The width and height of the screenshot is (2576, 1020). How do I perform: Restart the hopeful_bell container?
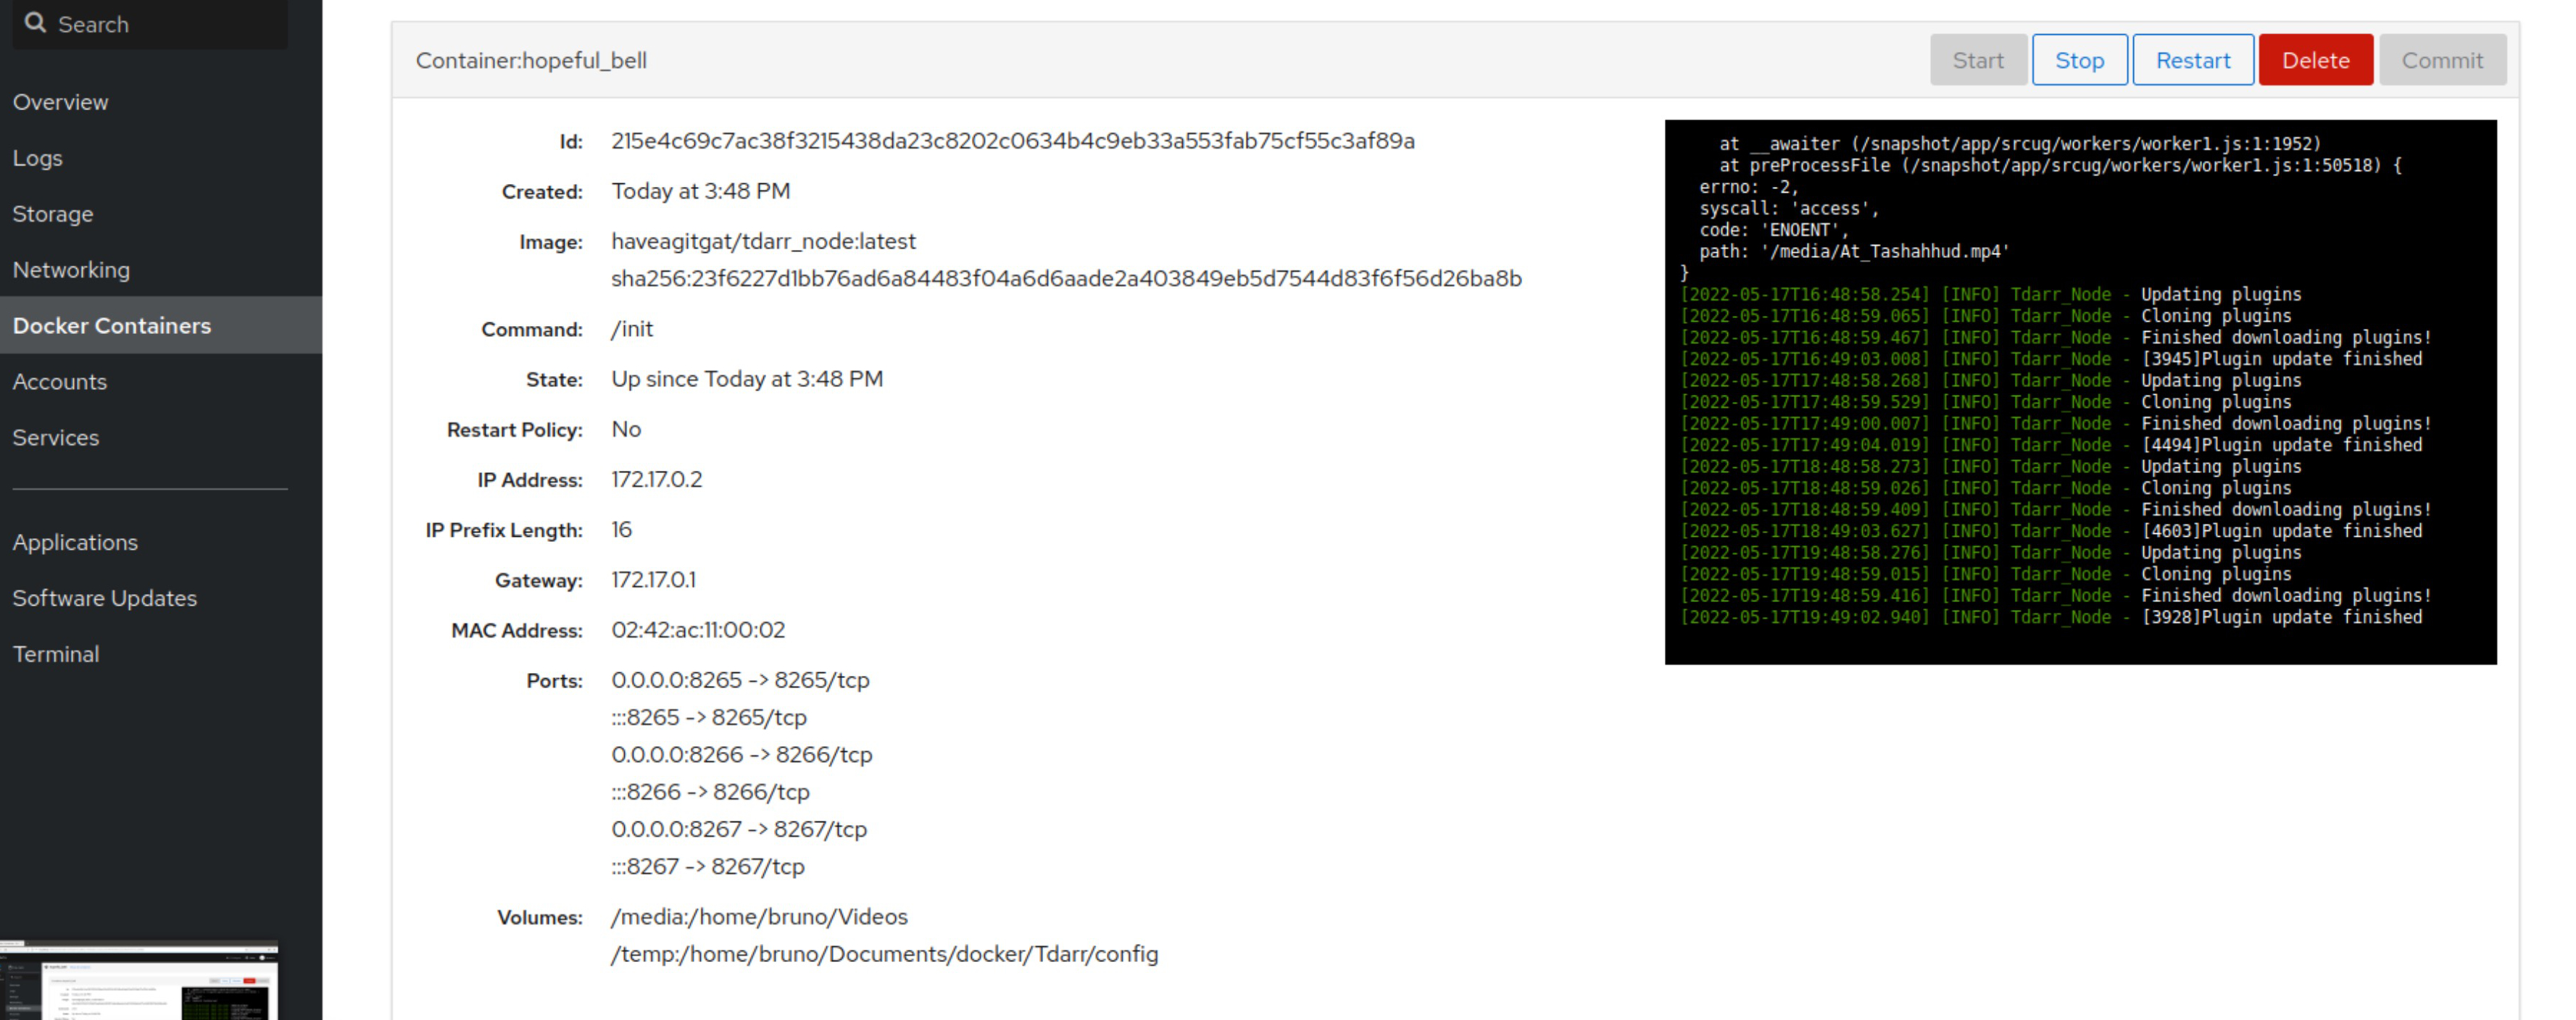pos(2192,59)
